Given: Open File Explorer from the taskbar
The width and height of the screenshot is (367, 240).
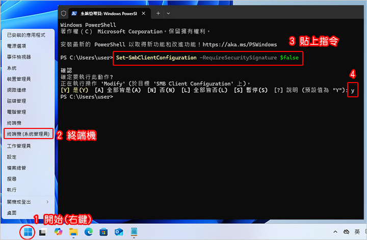Looking at the screenshot, I should [x=73, y=232].
